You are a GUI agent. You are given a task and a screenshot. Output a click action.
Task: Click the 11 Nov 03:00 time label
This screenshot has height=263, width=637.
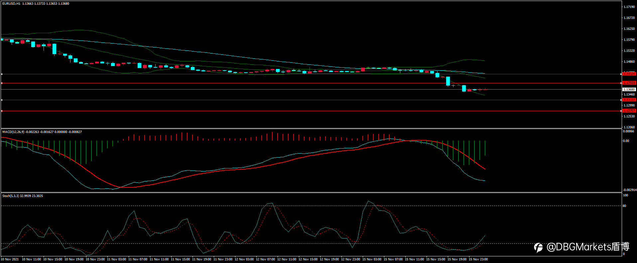(116, 259)
